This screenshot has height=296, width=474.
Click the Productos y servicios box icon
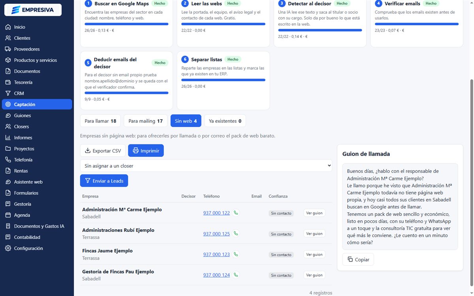tap(8, 60)
